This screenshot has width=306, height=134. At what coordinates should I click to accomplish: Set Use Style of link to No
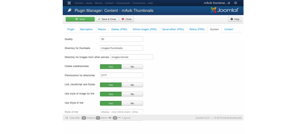[x=132, y=103]
